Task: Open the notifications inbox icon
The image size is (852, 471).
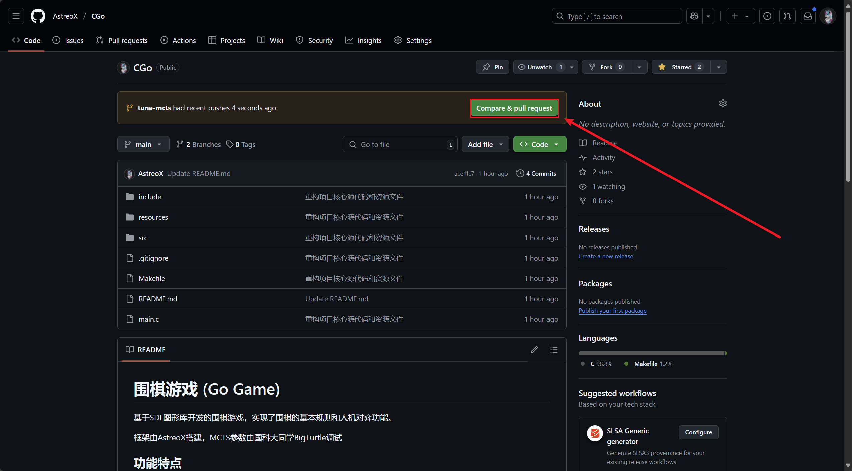Action: coord(808,16)
